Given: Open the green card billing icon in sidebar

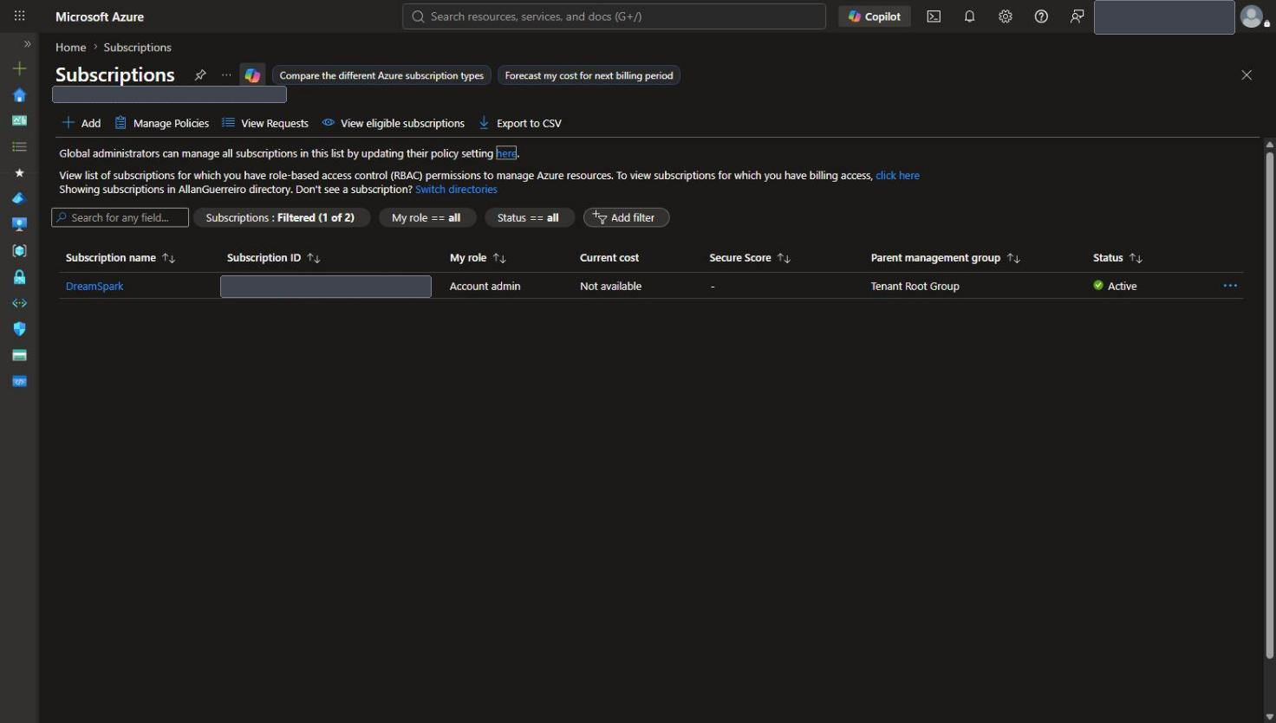Looking at the screenshot, I should (19, 355).
